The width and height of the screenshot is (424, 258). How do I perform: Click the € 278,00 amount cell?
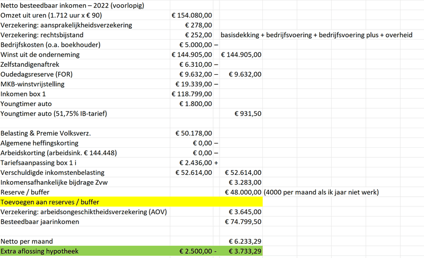pyautogui.click(x=198, y=25)
